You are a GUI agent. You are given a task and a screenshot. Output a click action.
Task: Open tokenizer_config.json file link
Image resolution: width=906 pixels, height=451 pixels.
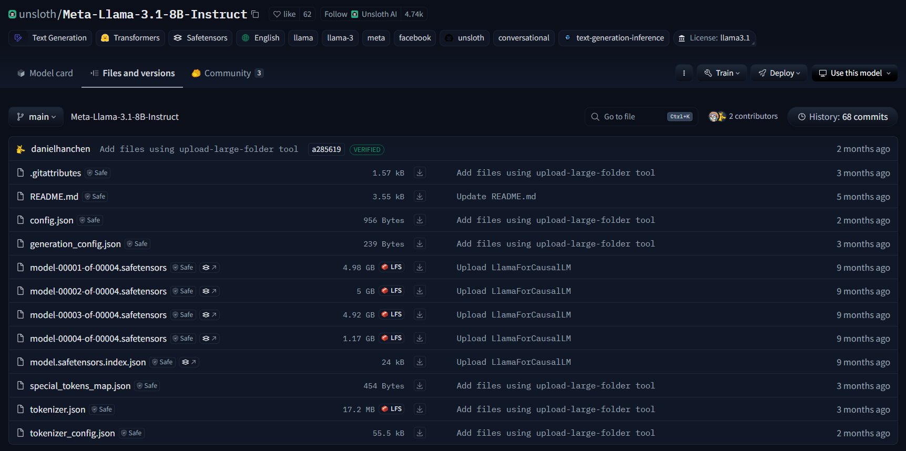(72, 433)
